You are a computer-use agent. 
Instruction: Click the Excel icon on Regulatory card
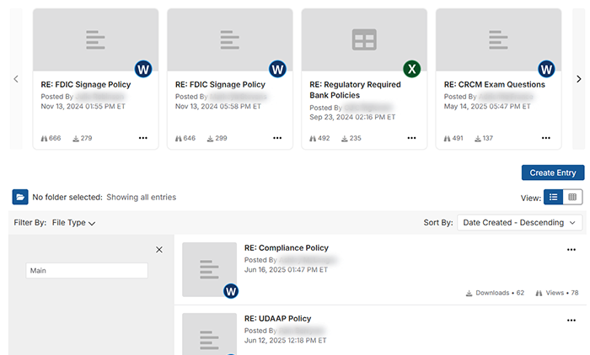tap(411, 69)
